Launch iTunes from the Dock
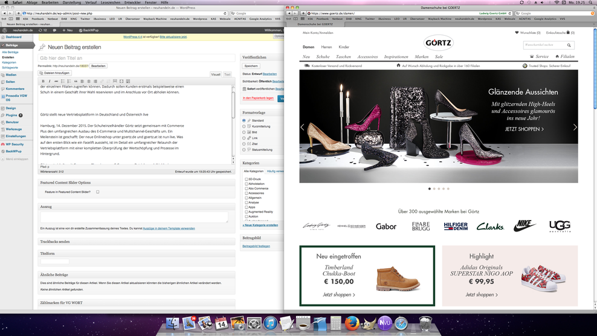Image resolution: width=597 pixels, height=336 pixels. tap(270, 324)
